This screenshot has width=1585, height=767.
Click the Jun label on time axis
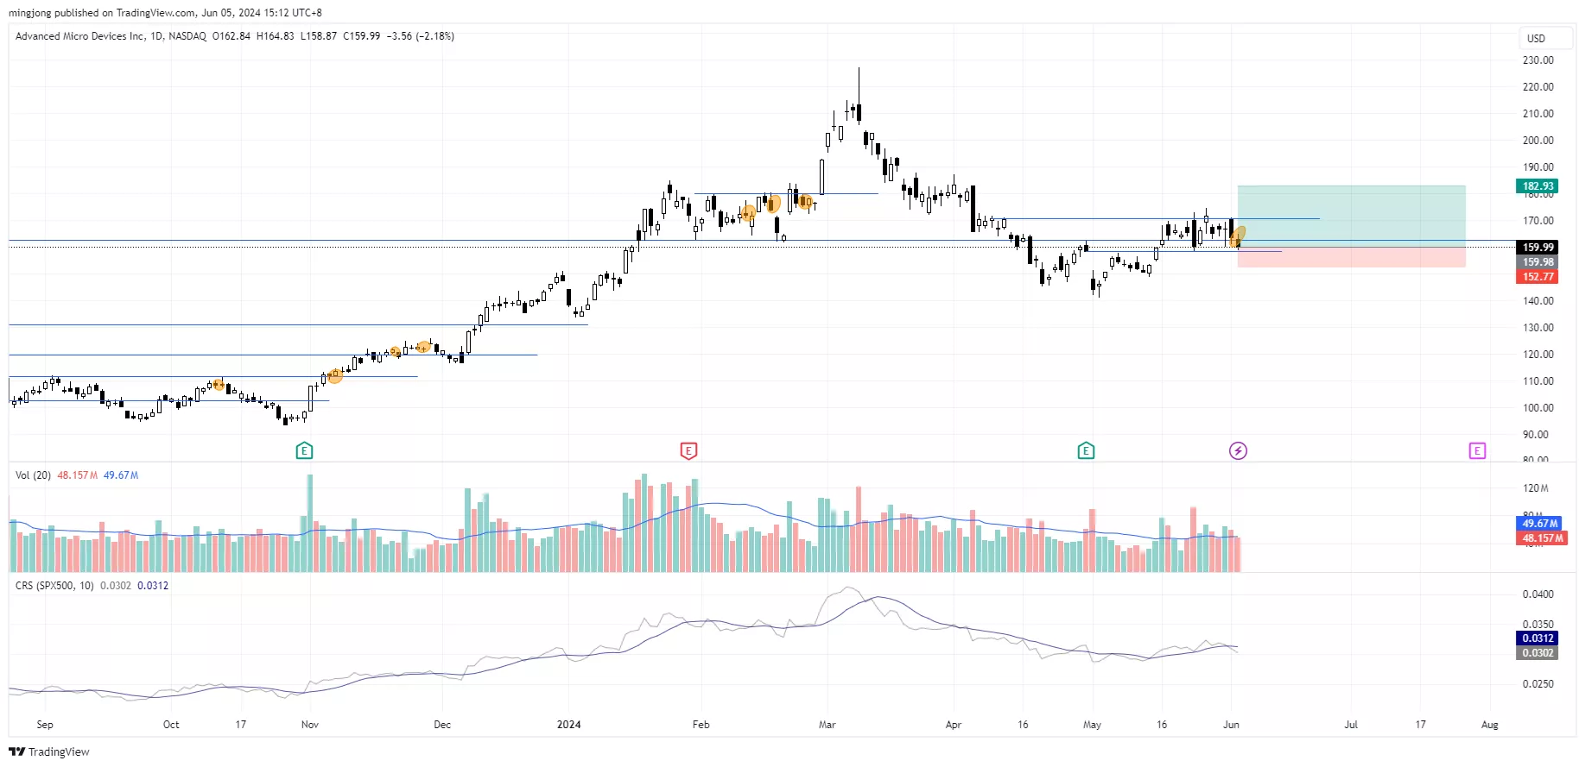(x=1232, y=725)
